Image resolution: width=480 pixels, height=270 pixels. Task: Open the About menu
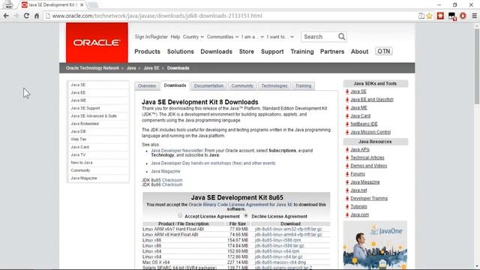click(359, 52)
